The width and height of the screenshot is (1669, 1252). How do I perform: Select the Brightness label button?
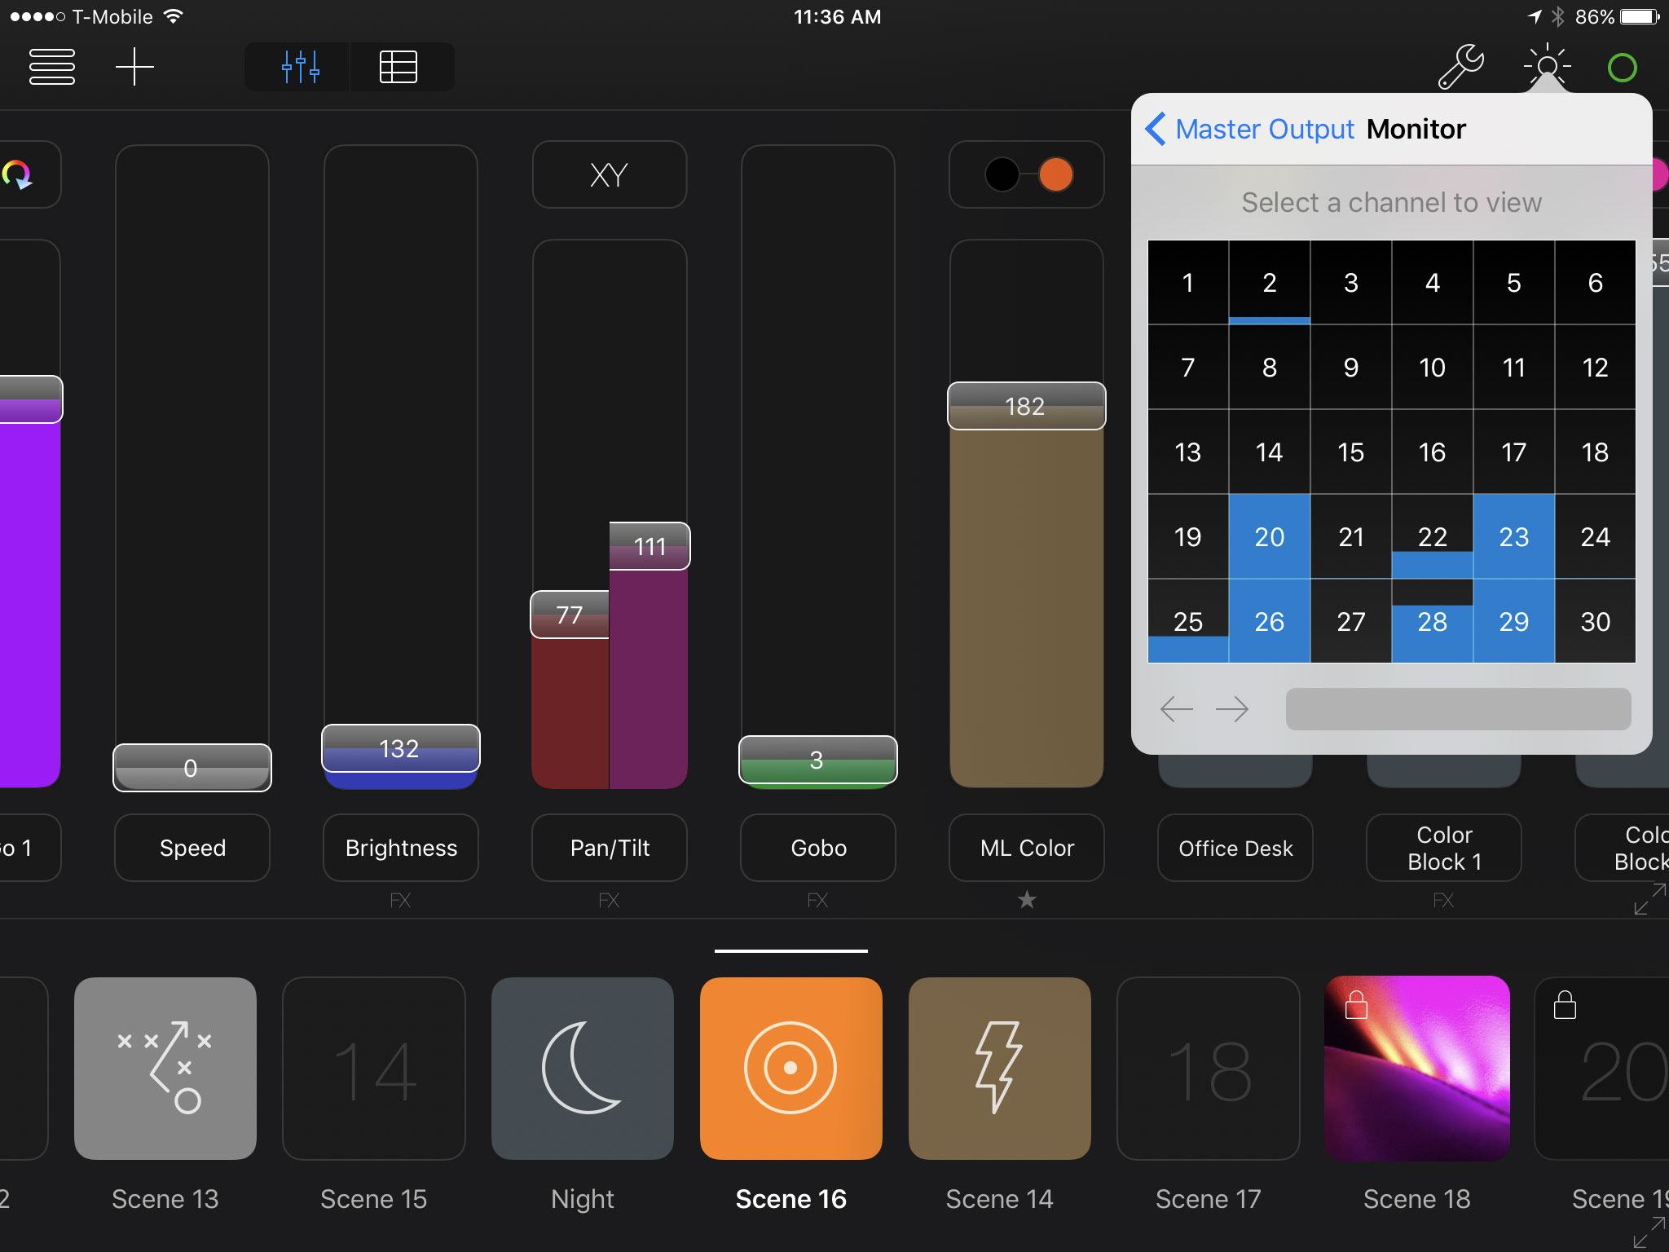[x=401, y=848]
